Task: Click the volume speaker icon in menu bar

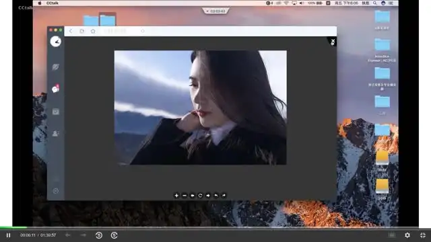Action: [302, 3]
